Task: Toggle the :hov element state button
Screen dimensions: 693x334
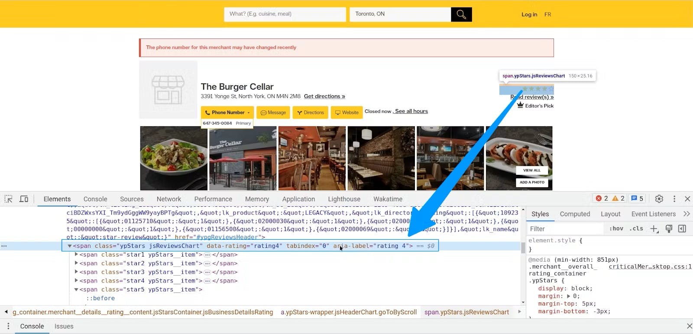Action: point(616,229)
